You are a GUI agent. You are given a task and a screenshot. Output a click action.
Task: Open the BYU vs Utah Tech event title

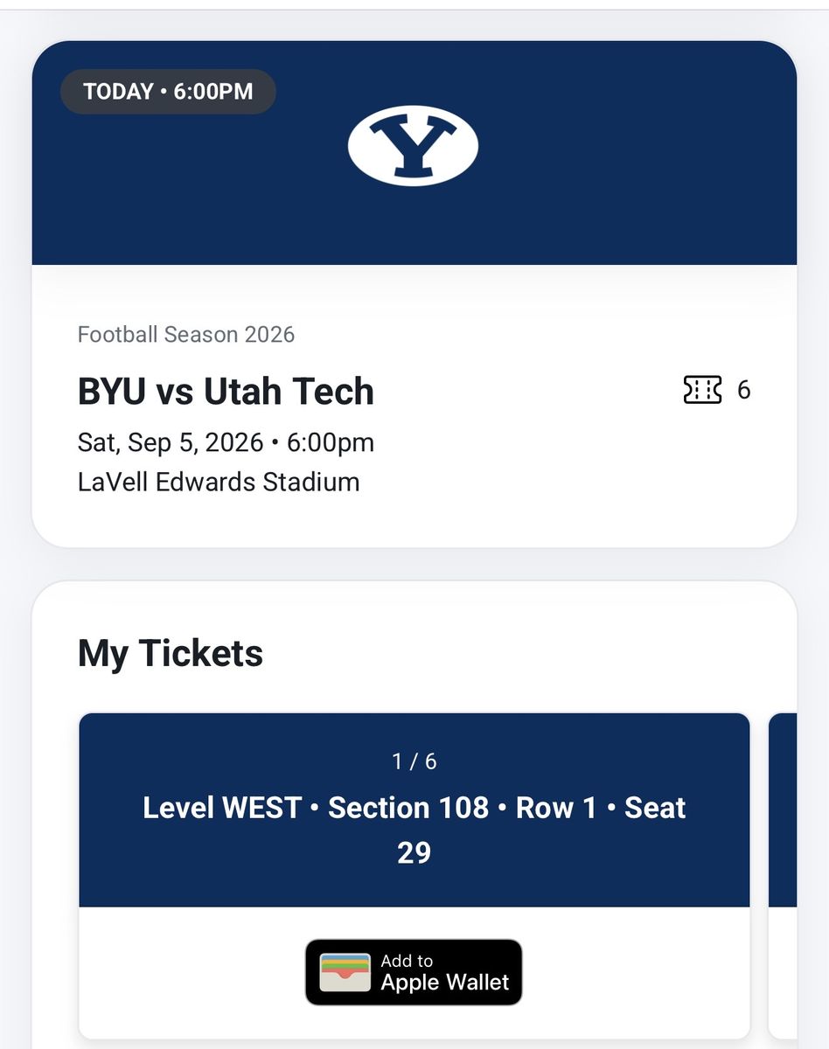click(x=226, y=391)
